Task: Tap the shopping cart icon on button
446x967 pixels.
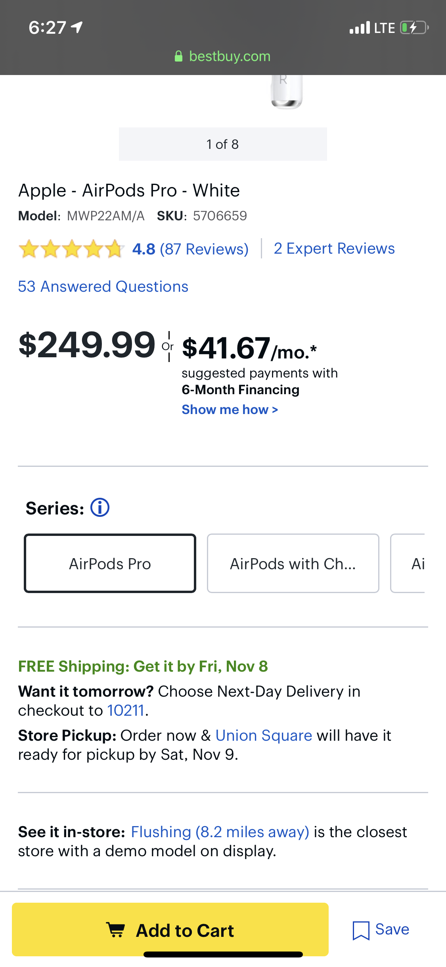Action: click(x=116, y=930)
